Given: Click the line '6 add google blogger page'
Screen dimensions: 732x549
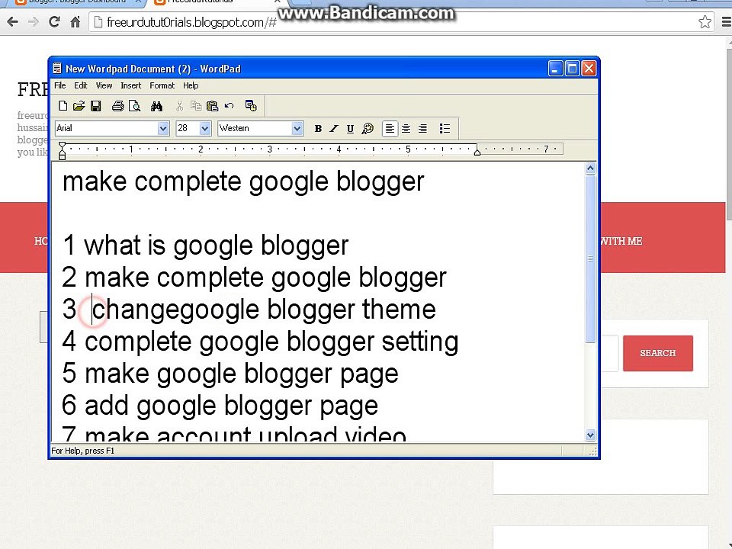Looking at the screenshot, I should 220,406.
